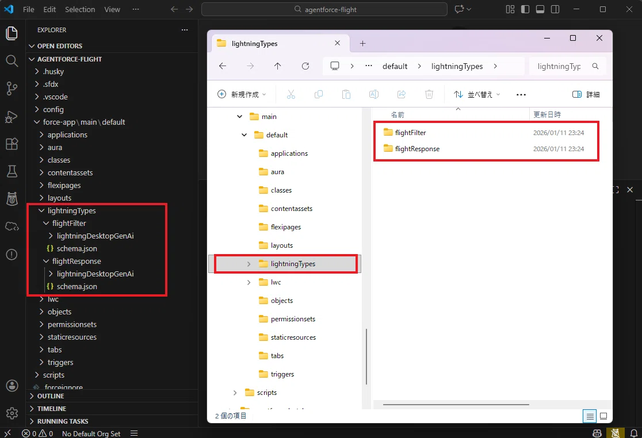The width and height of the screenshot is (642, 438).
Task: Go up one folder level in File Explorer
Action: [x=278, y=66]
